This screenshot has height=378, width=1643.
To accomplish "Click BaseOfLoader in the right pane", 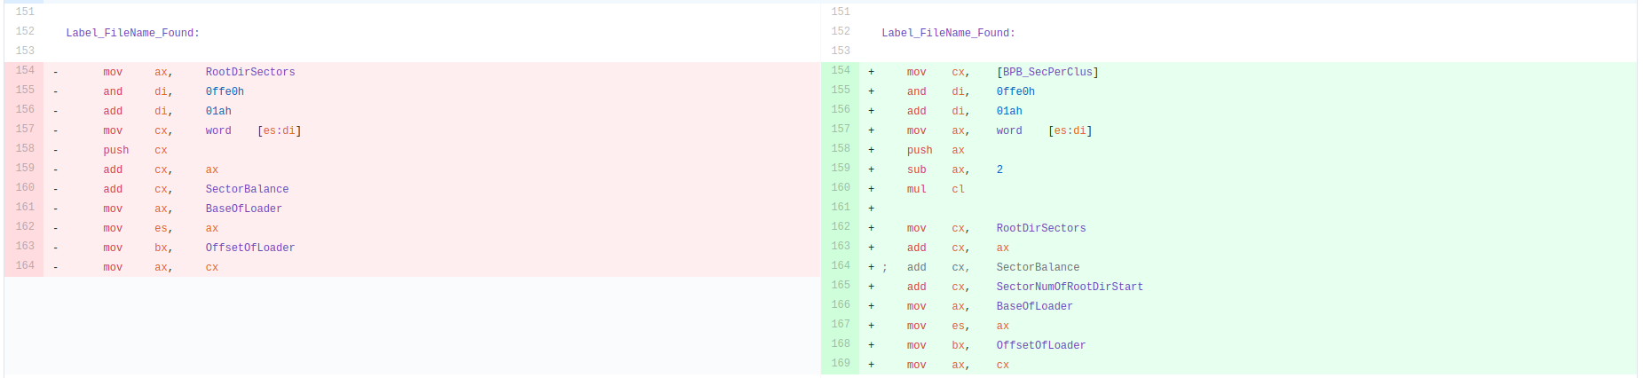I will click(1033, 306).
